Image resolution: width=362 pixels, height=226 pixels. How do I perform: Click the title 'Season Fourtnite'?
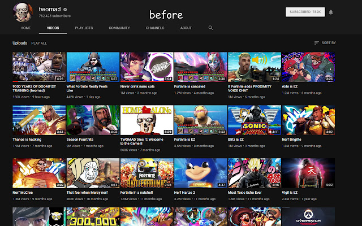pyautogui.click(x=80, y=140)
